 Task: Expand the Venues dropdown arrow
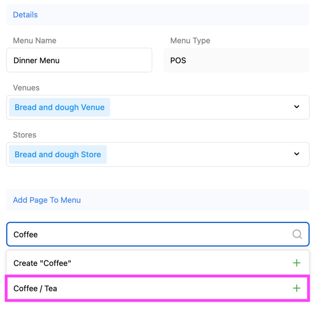point(296,107)
